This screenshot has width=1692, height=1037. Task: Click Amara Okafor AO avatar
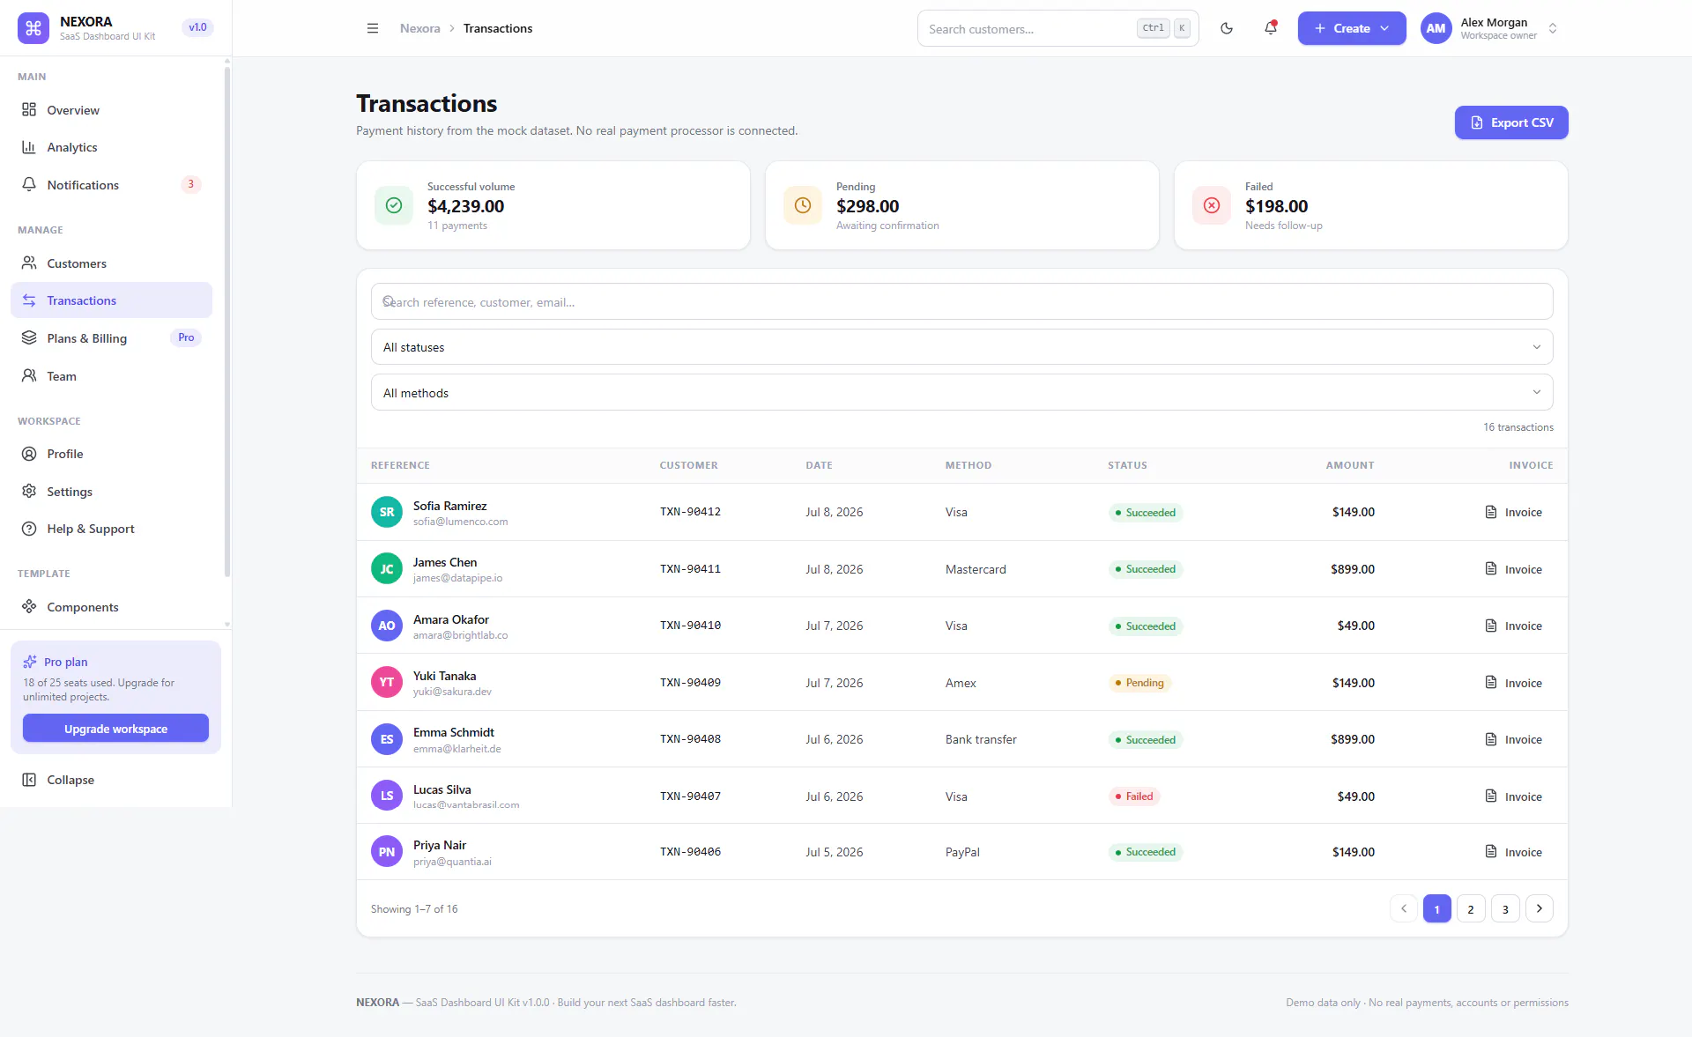[387, 626]
